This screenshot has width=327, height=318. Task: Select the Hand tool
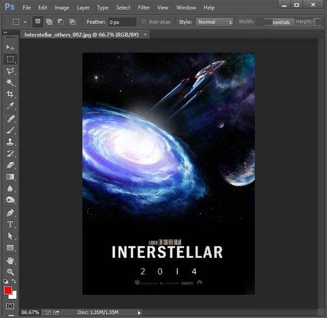[x=10, y=261]
